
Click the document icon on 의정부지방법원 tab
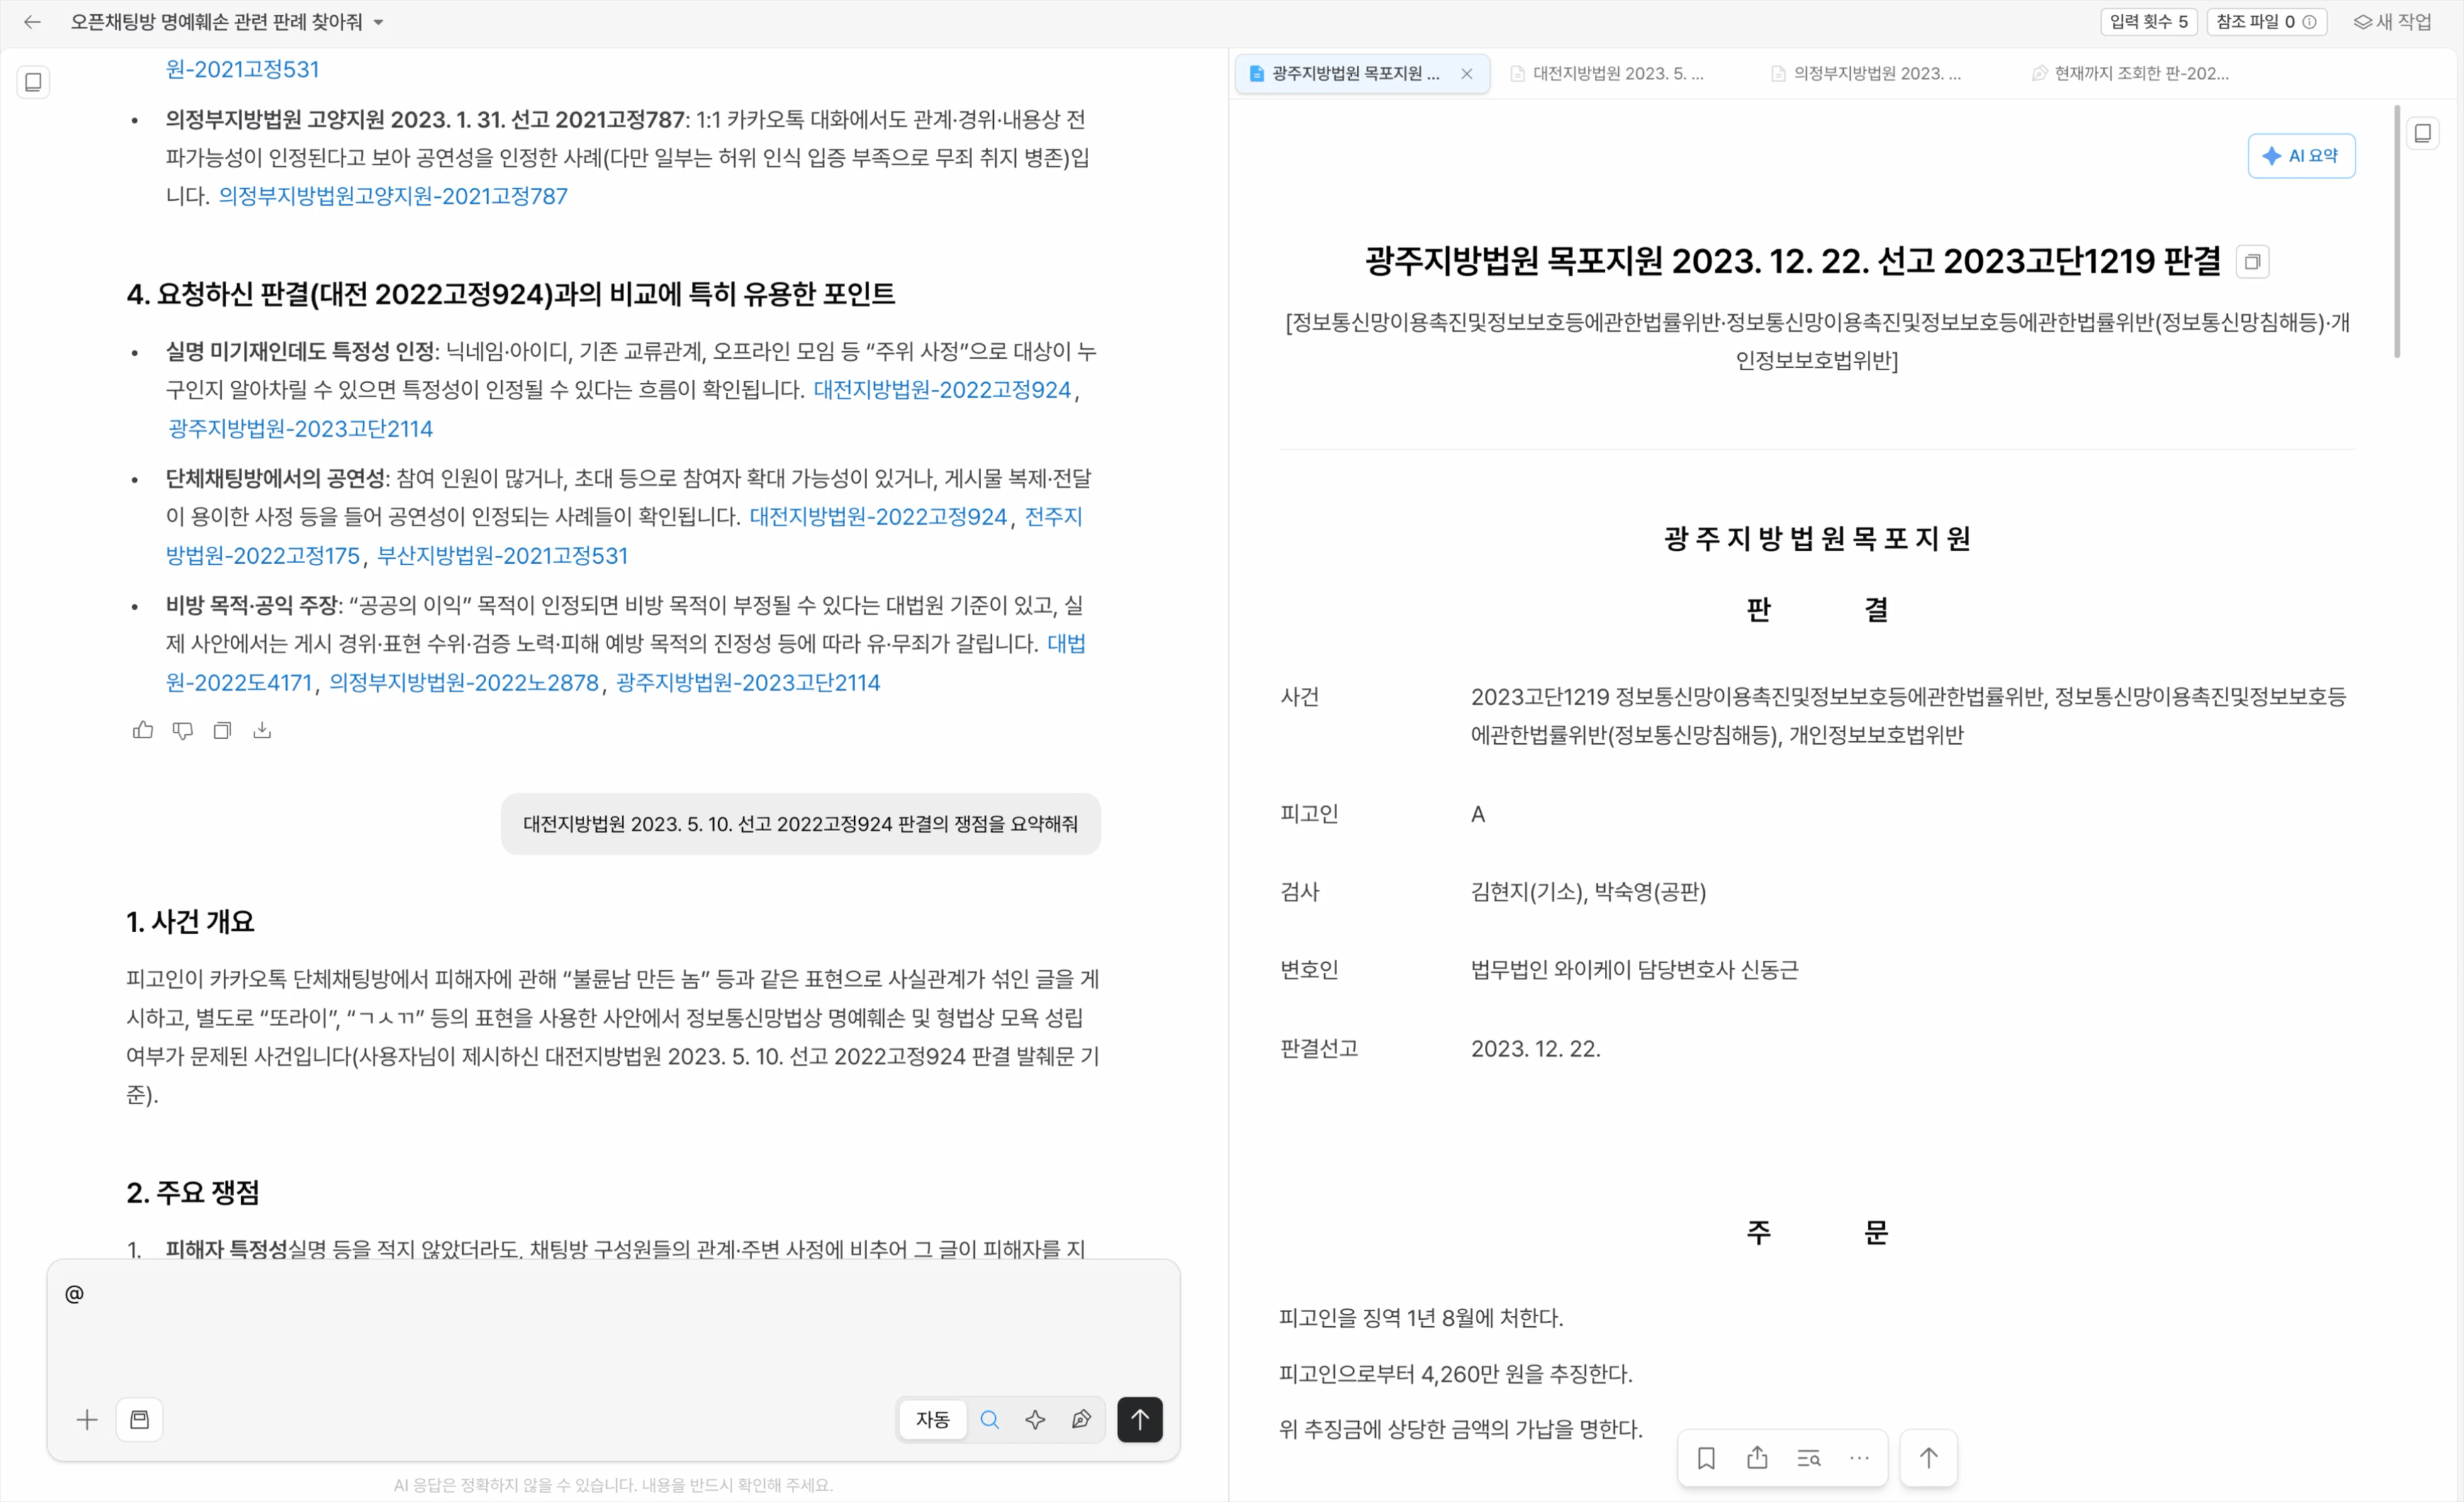pyautogui.click(x=1778, y=73)
